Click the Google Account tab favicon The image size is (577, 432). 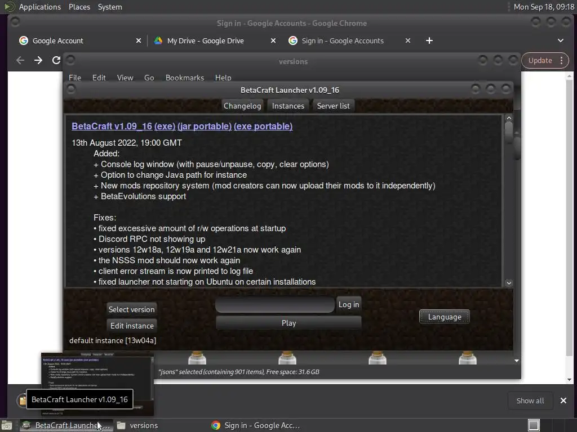(x=24, y=40)
